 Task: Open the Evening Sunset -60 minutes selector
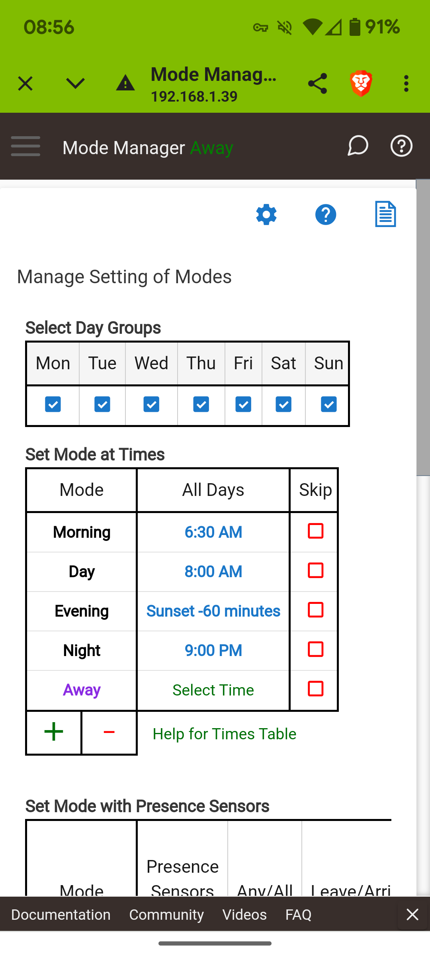213,611
